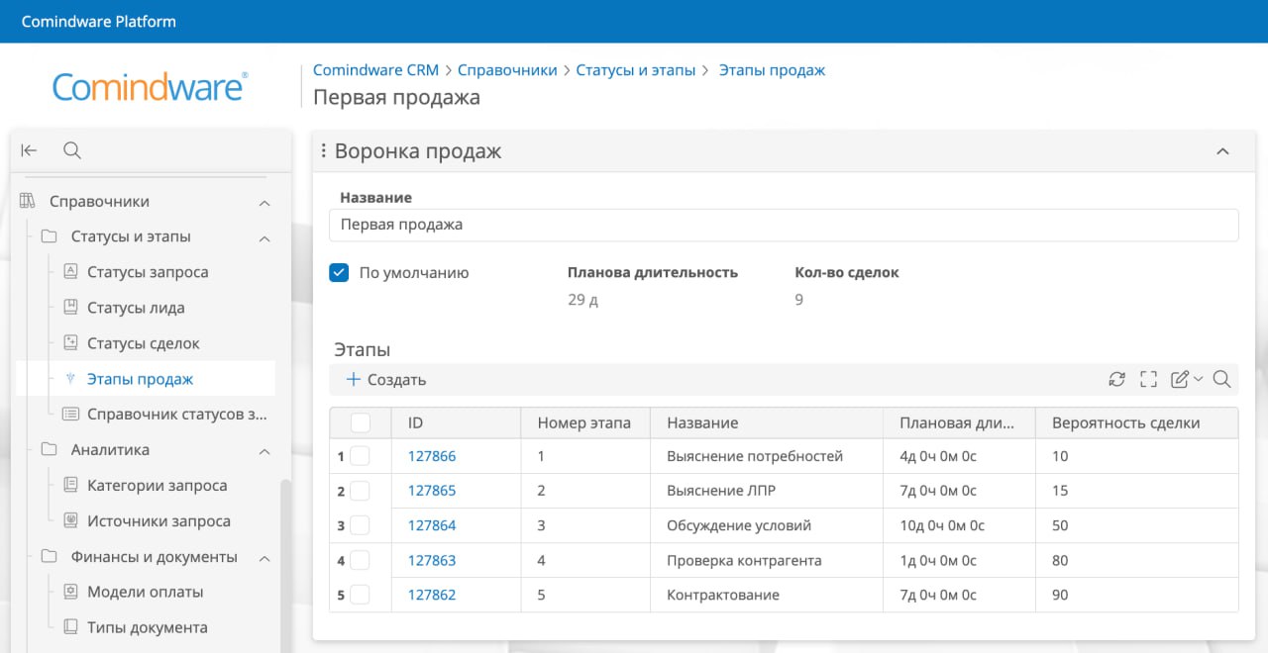Viewport: 1268px width, 653px height.
Task: Open record ID 127862
Action: point(432,595)
